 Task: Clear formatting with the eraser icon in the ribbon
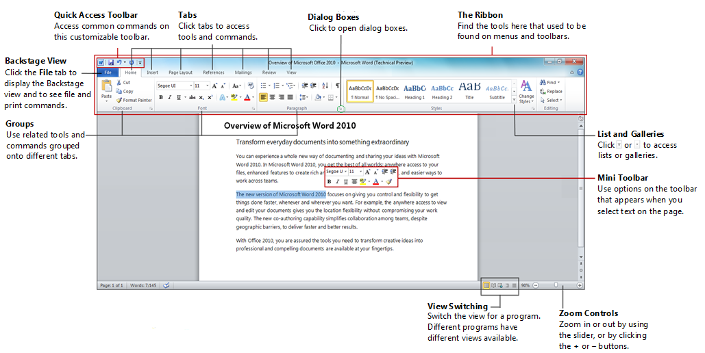(251, 86)
